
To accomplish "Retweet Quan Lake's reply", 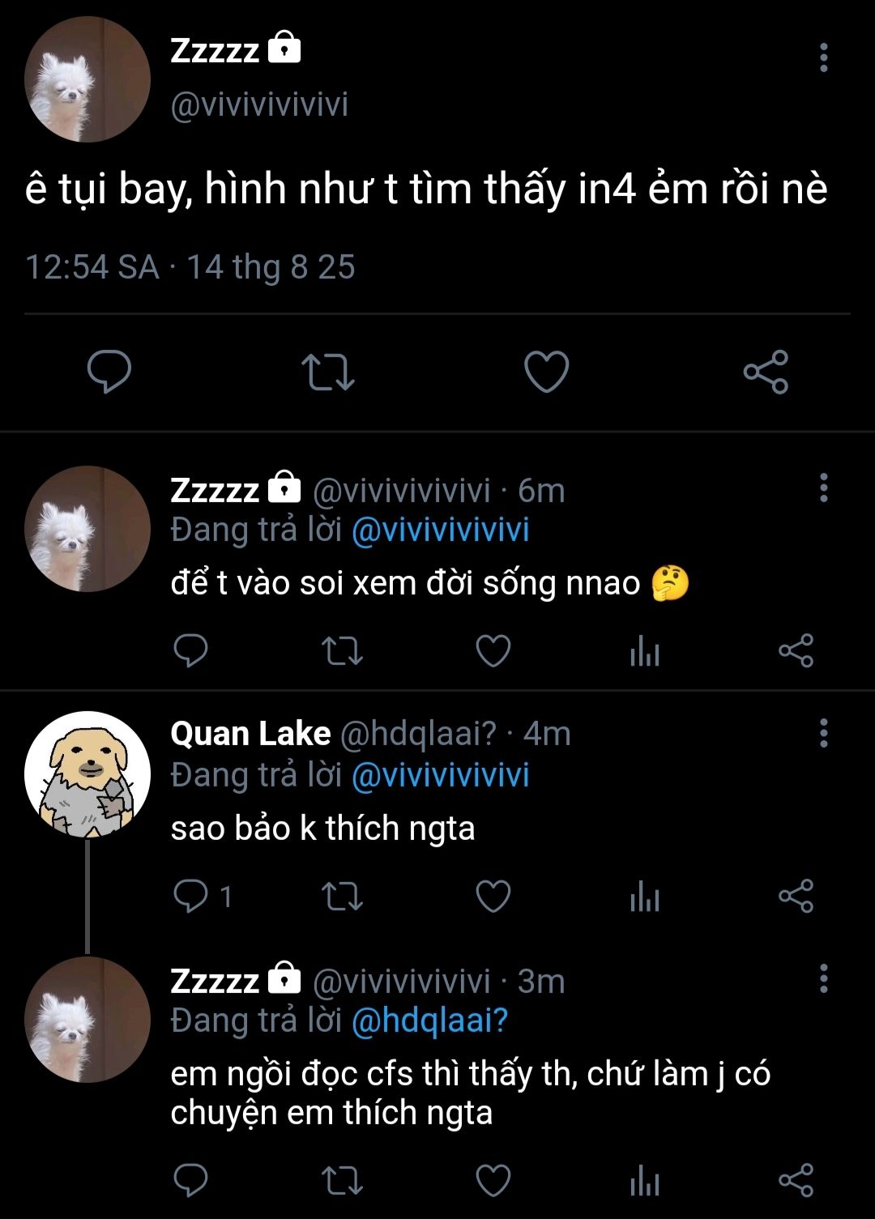I will pyautogui.click(x=342, y=897).
